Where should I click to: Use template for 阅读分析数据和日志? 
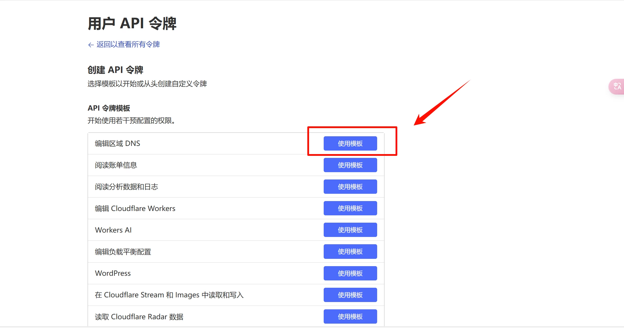(350, 187)
